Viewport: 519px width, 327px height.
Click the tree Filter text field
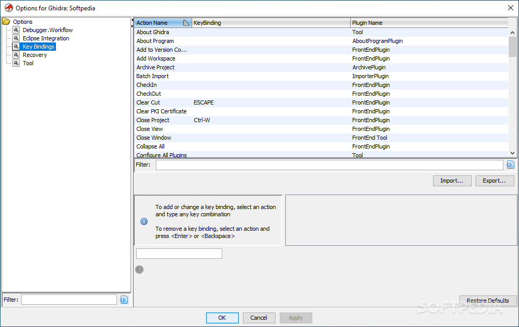point(69,300)
